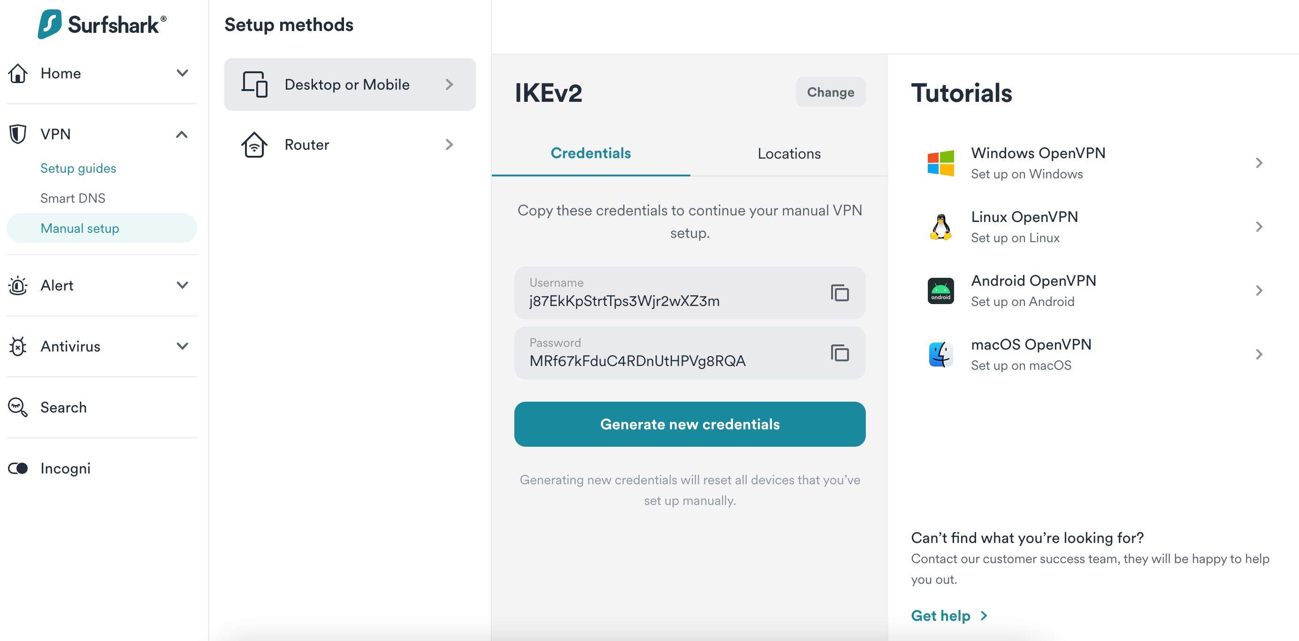Open Alert via the bell icon
Viewport: 1299px width, 641px height.
coord(18,285)
